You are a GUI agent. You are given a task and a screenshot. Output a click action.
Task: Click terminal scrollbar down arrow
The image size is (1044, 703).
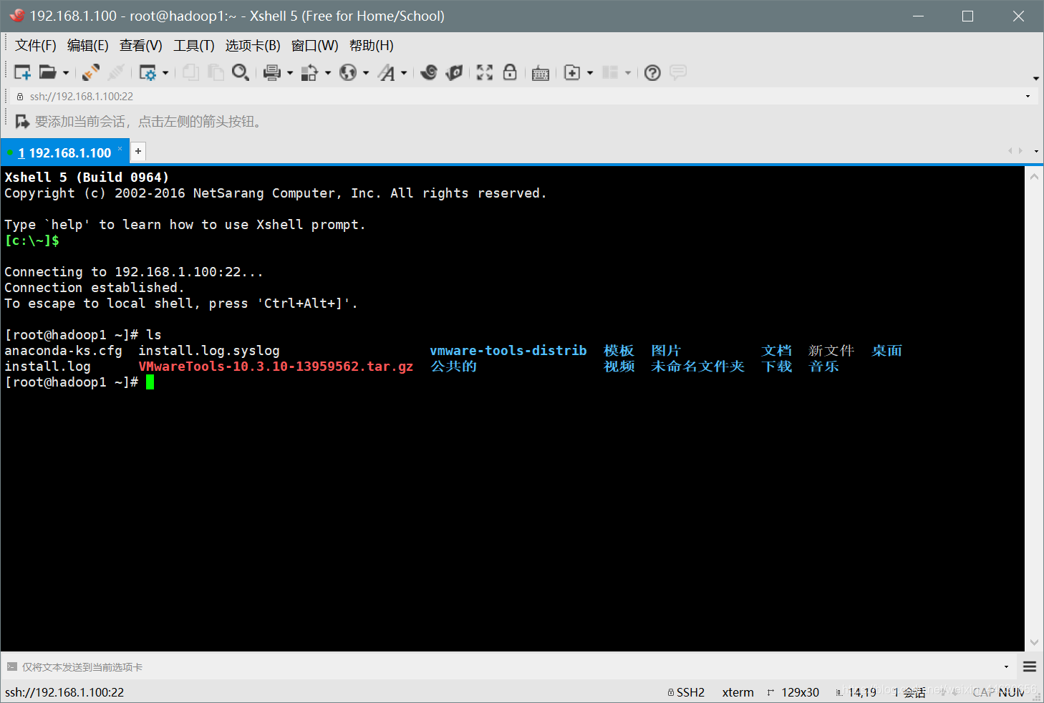1034,642
